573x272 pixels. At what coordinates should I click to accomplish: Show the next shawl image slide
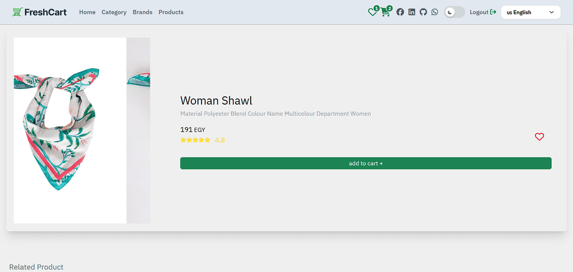click(x=138, y=130)
